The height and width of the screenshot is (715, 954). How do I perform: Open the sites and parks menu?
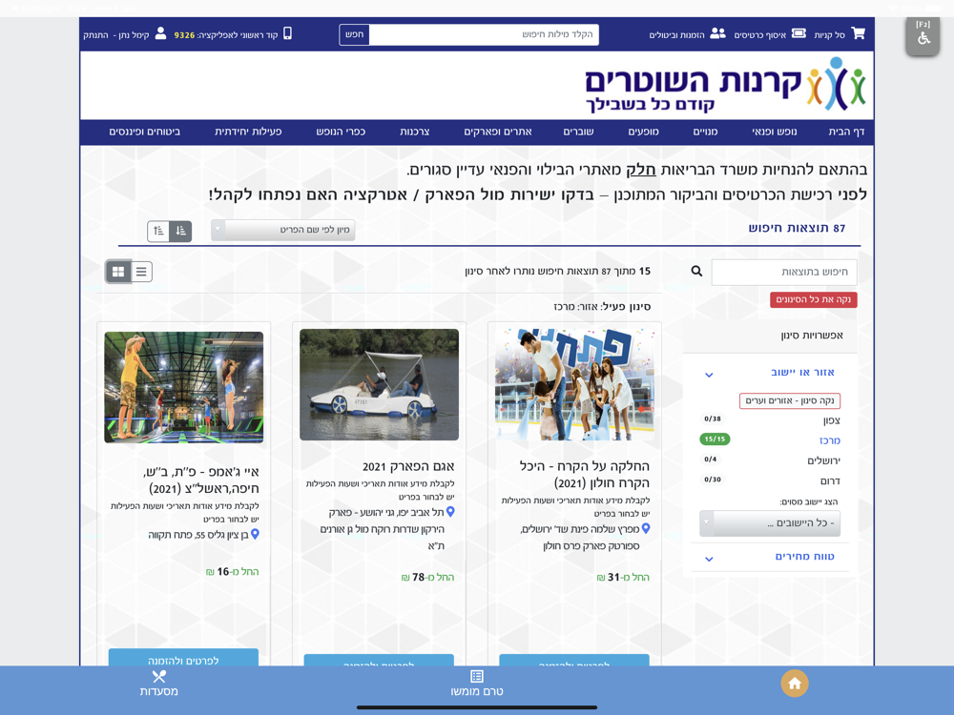[x=498, y=132]
